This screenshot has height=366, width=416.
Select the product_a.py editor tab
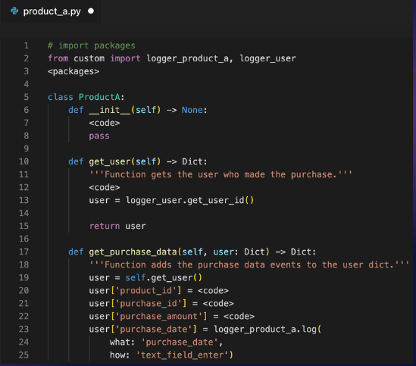[51, 11]
